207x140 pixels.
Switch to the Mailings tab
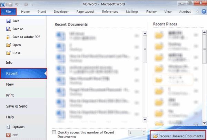pos(132,12)
